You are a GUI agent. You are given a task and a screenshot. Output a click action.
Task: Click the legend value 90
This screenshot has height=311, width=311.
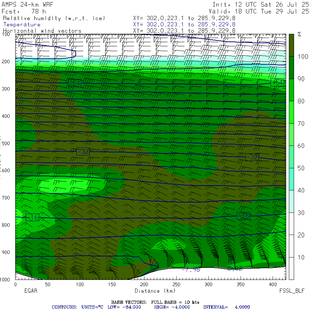tap(301, 79)
